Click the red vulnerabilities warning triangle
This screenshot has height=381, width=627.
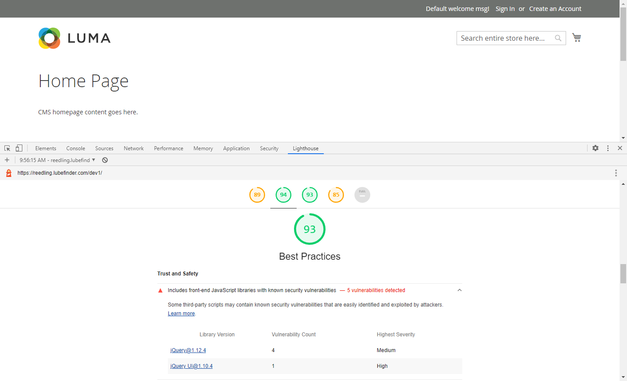[160, 290]
